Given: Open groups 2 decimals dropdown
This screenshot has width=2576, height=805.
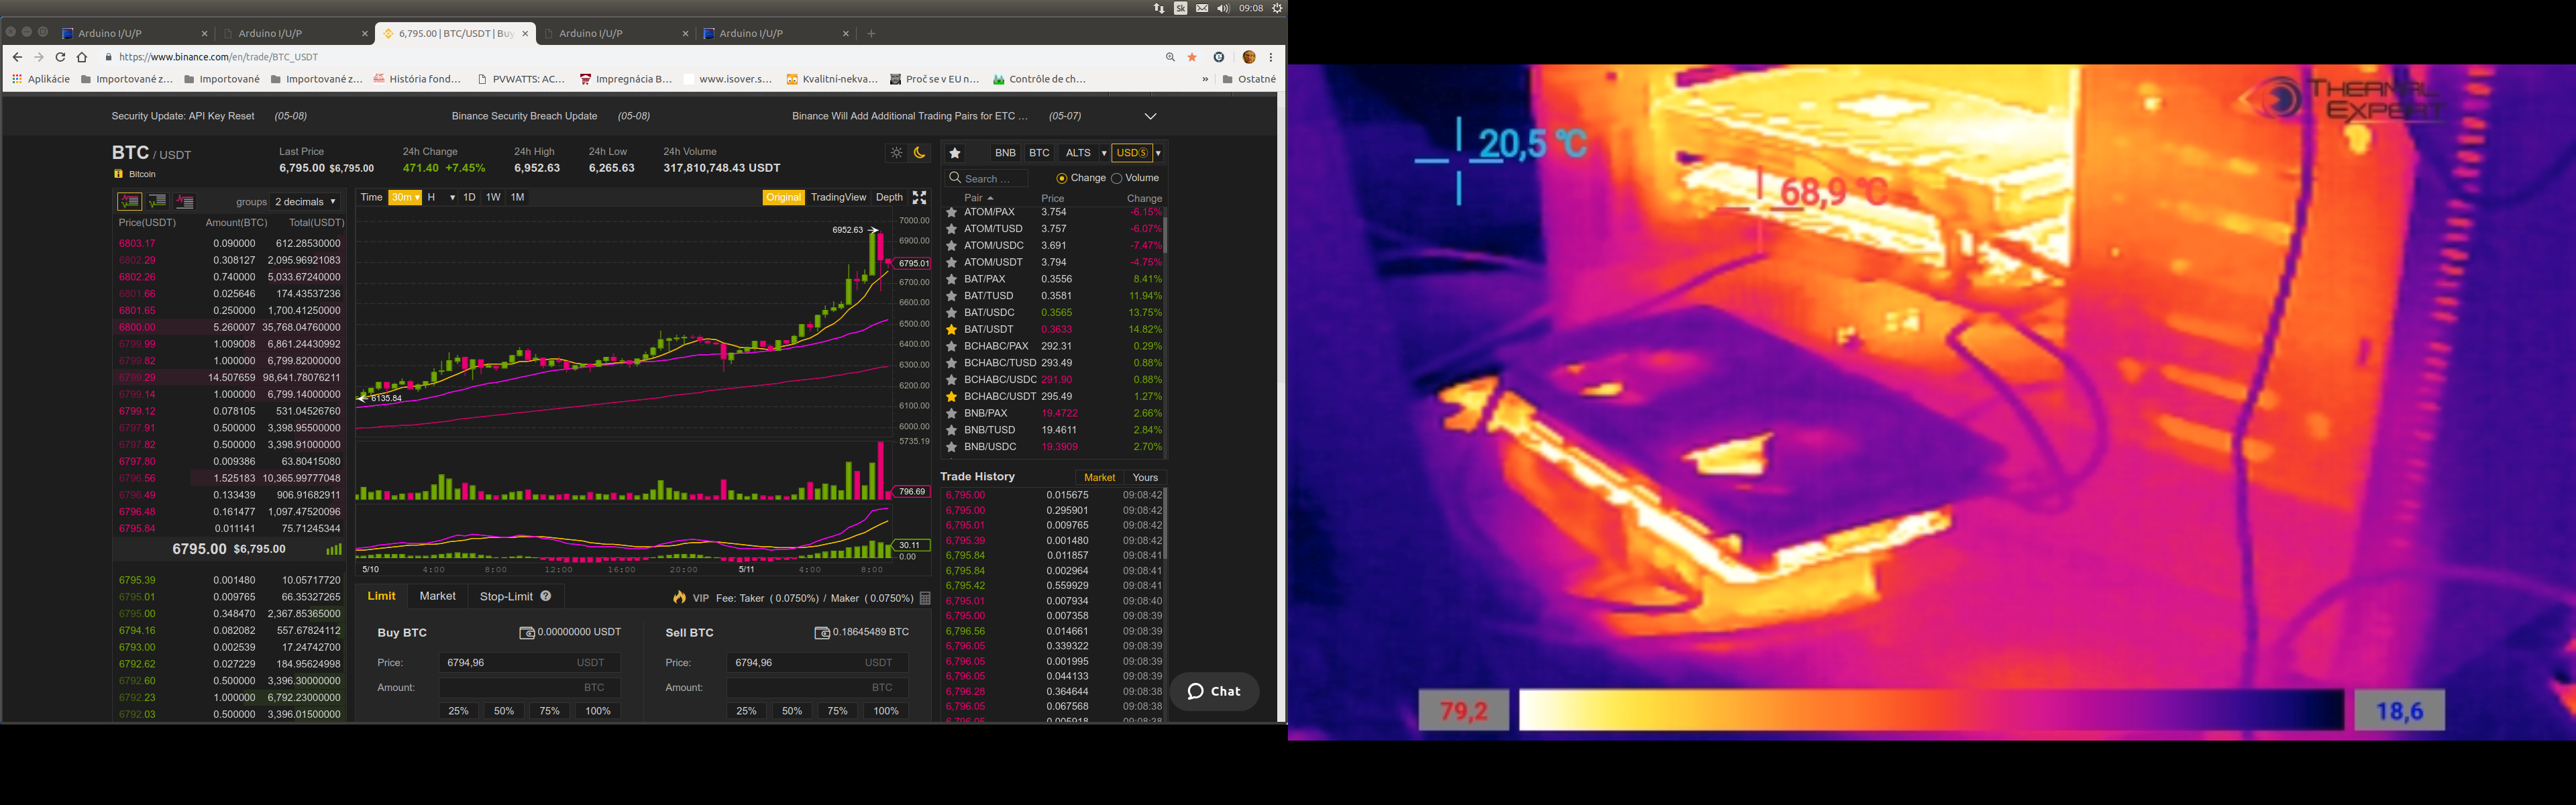Looking at the screenshot, I should point(305,202).
